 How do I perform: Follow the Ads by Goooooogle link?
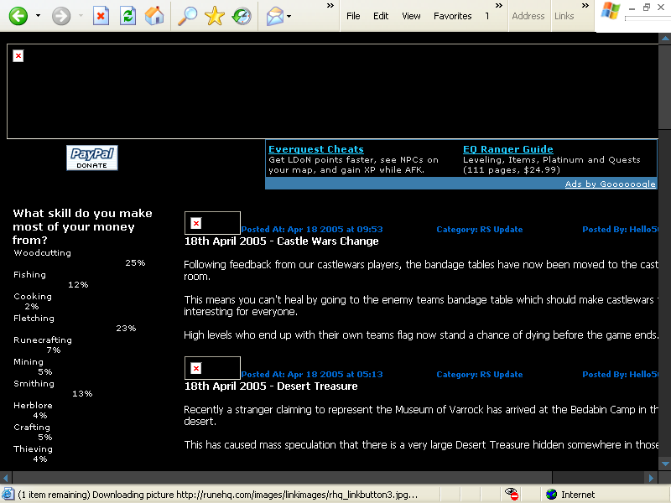(611, 184)
